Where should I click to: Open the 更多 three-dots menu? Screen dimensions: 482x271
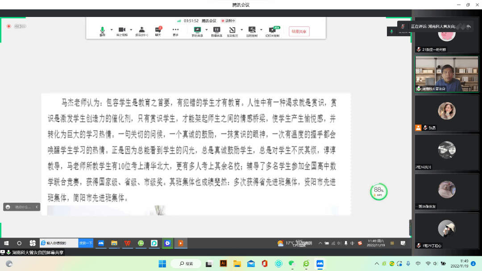[x=175, y=30]
